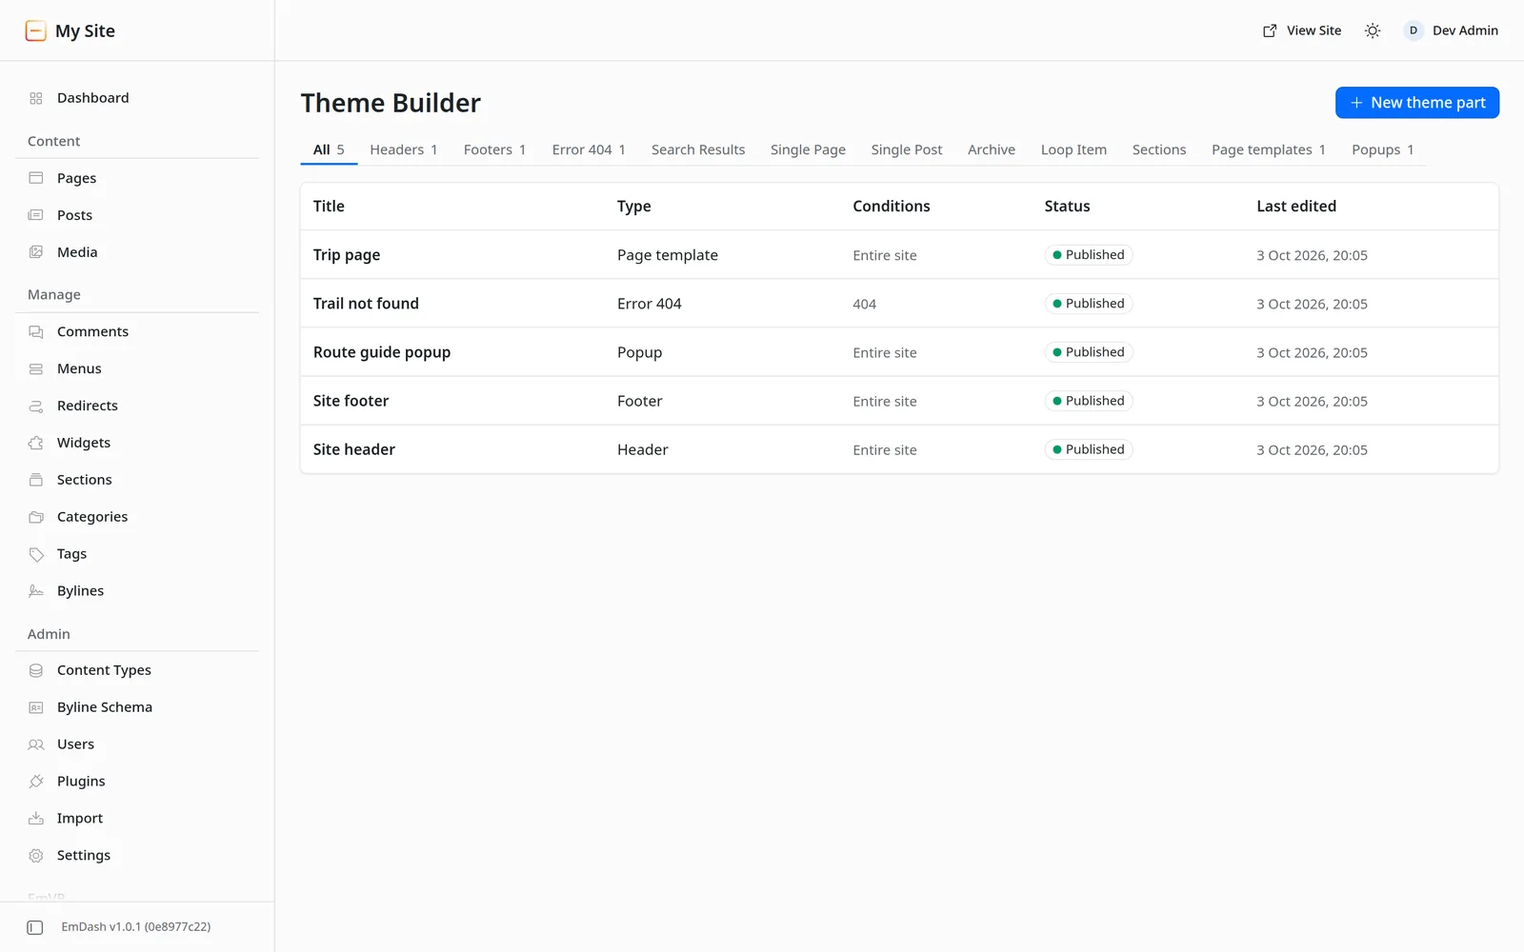Switch to the Single Post tab
Image resolution: width=1524 pixels, height=952 pixels.
pyautogui.click(x=907, y=149)
